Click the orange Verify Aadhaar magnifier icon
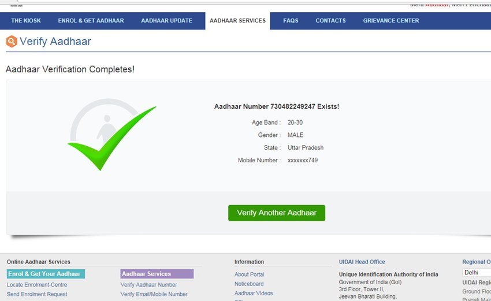This screenshot has width=491, height=301. [x=11, y=42]
